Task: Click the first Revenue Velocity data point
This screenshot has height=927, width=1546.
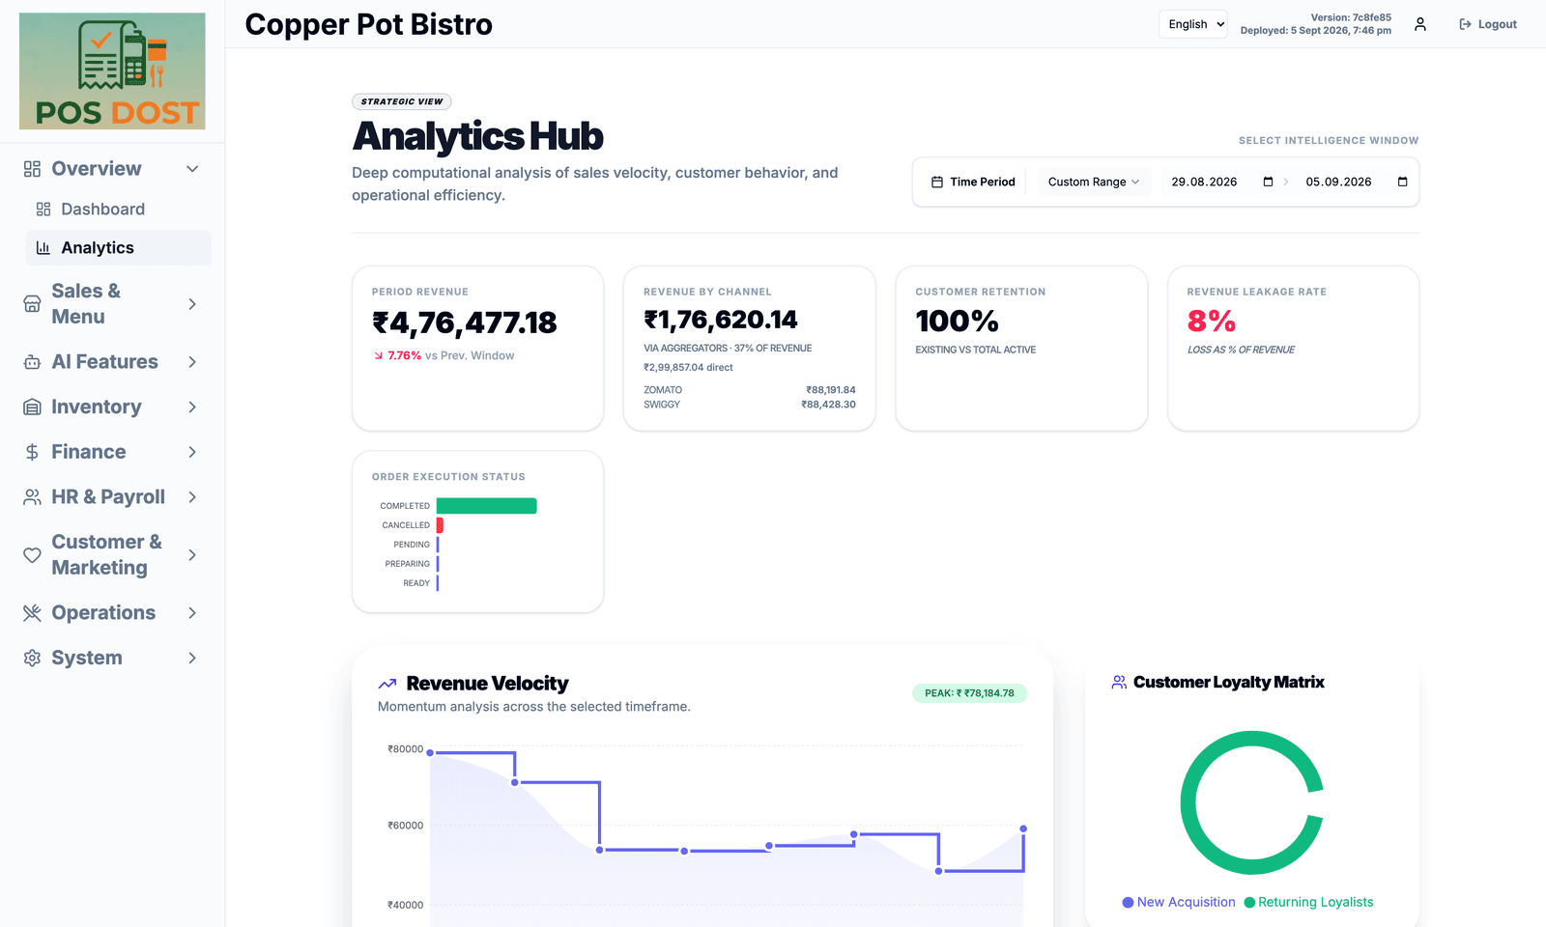Action: pyautogui.click(x=430, y=752)
